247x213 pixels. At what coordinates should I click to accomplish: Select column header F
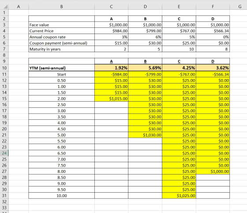(213, 7)
